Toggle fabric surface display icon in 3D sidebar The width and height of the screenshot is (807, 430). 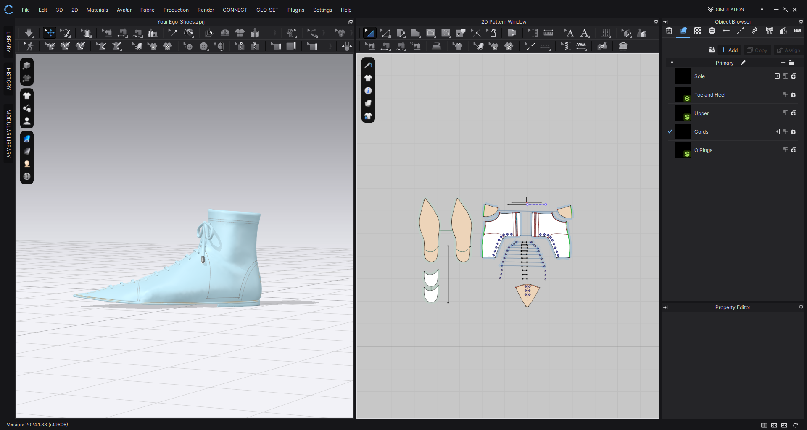(27, 139)
